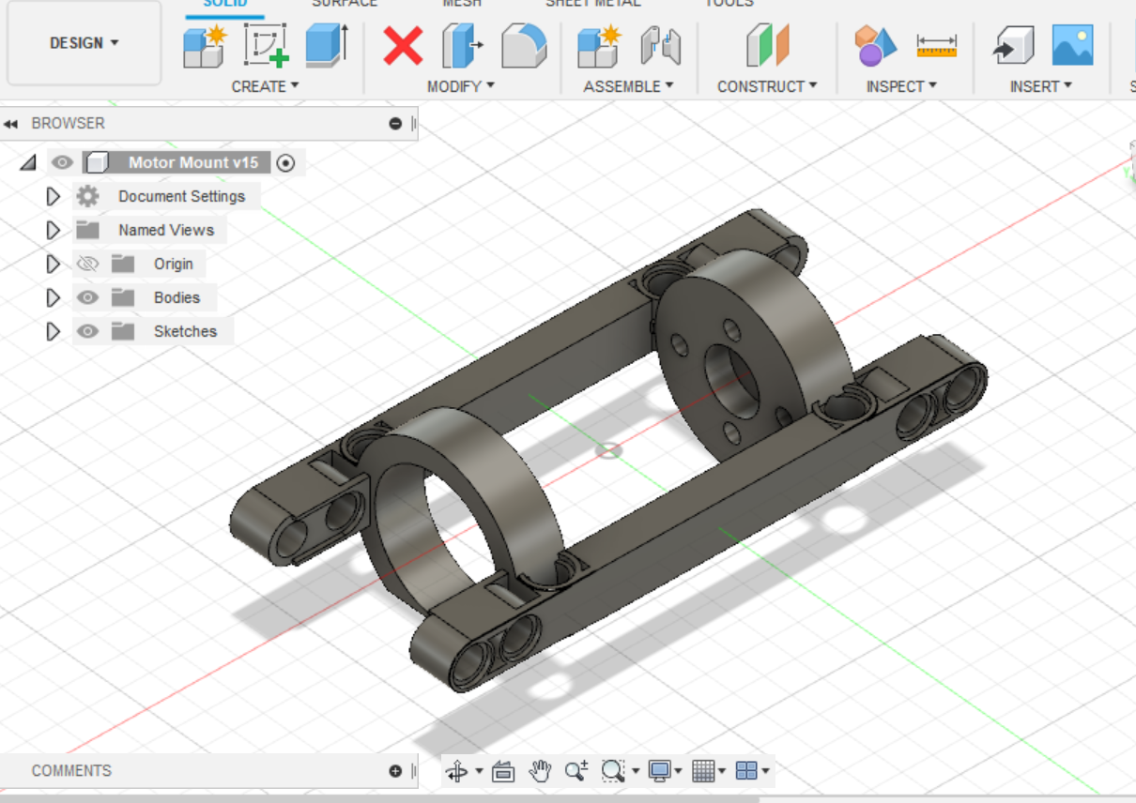1136x803 pixels.
Task: Click the red Delete X icon
Action: click(x=403, y=46)
